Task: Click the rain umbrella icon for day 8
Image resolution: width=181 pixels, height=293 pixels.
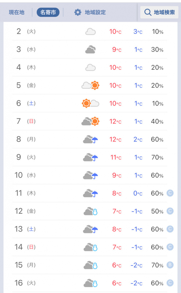Action: click(95, 140)
